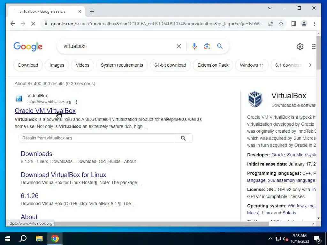Click the Google logo
The image size is (327, 245).
click(x=28, y=47)
